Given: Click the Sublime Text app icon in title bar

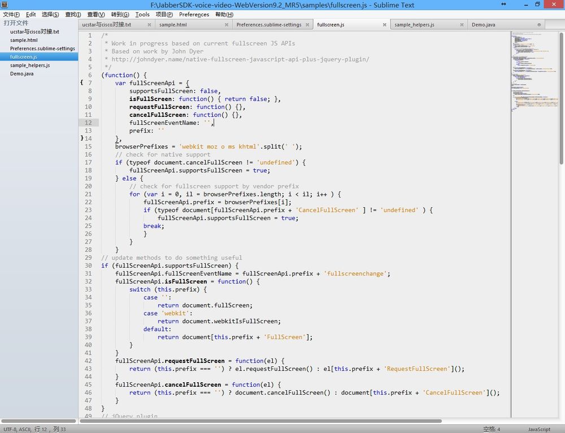Looking at the screenshot, I should click(x=5, y=5).
